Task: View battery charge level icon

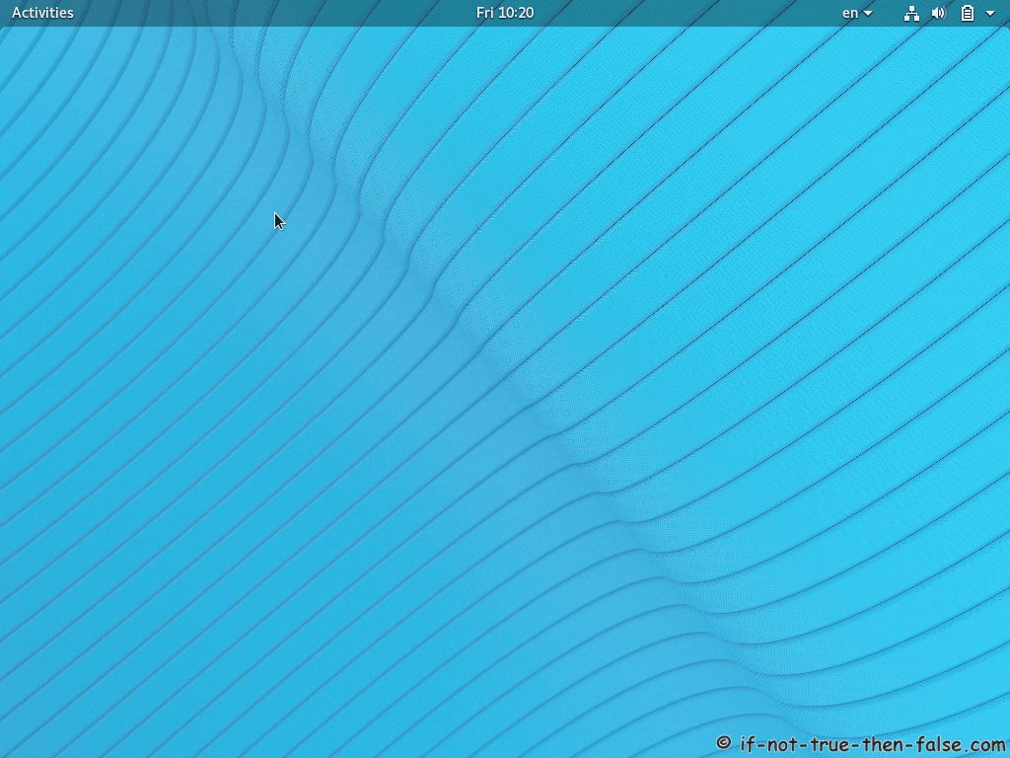Action: 967,13
